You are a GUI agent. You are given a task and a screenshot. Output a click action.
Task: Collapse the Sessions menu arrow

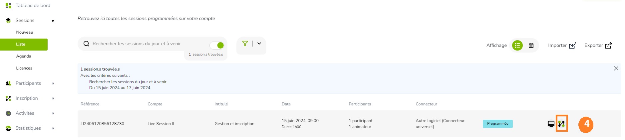tap(53, 21)
